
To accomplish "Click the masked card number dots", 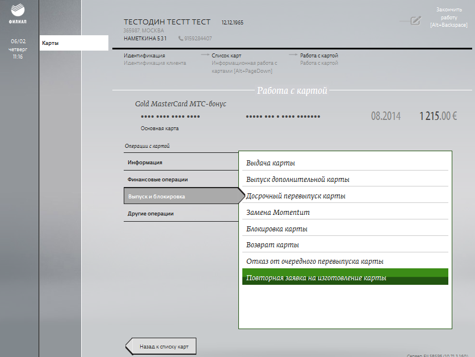I will pyautogui.click(x=170, y=117).
